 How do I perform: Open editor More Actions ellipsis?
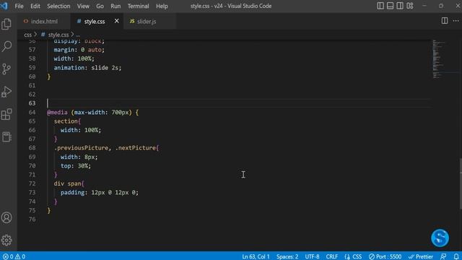tap(456, 21)
